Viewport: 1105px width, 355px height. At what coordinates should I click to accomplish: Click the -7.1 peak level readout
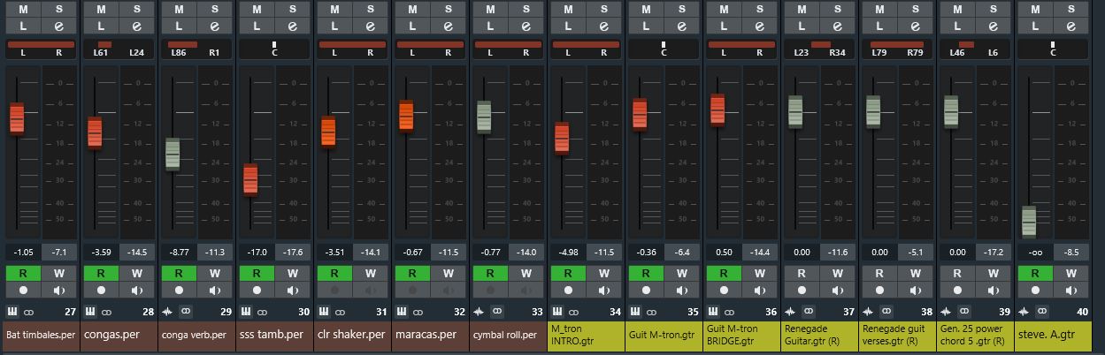pos(58,252)
